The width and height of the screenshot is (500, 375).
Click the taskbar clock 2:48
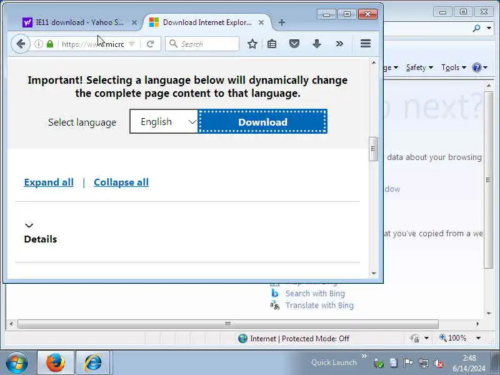[469, 357]
